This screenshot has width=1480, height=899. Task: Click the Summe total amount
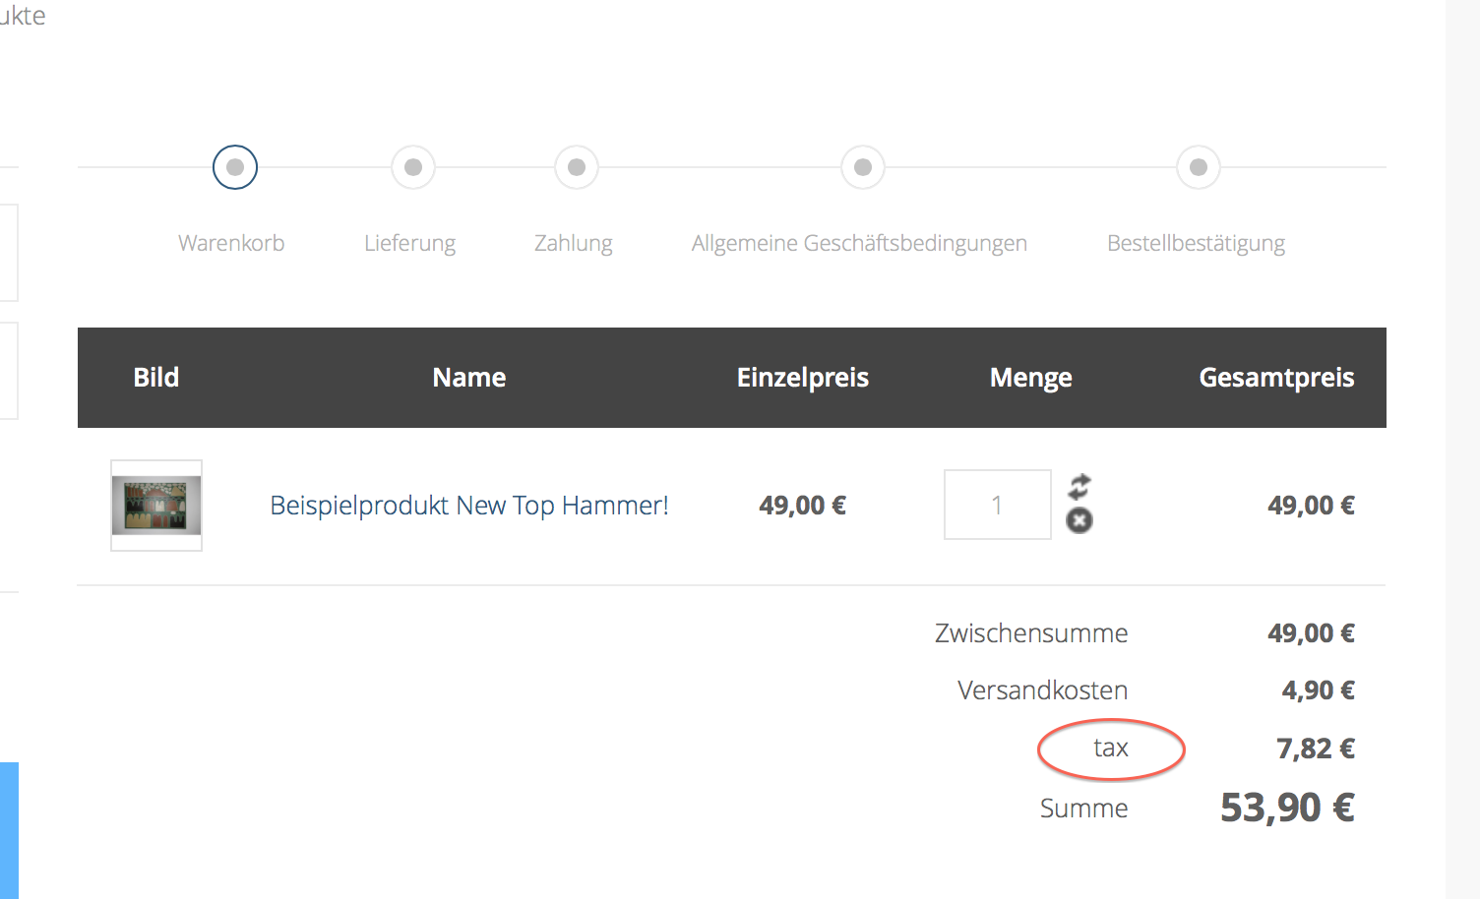[1287, 808]
